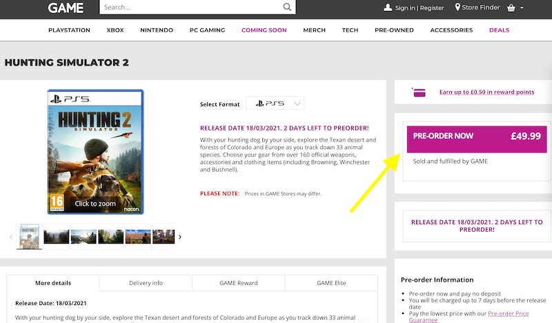This screenshot has width=552, height=323.
Task: Open the Nintendo menu
Action: [x=157, y=30]
